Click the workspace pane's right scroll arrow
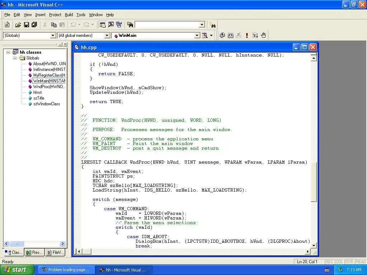Image resolution: width=367 pixels, height=275 pixels. click(x=62, y=243)
